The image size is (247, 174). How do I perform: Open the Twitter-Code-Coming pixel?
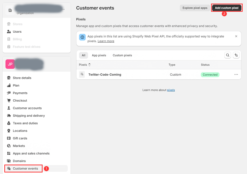click(x=105, y=74)
